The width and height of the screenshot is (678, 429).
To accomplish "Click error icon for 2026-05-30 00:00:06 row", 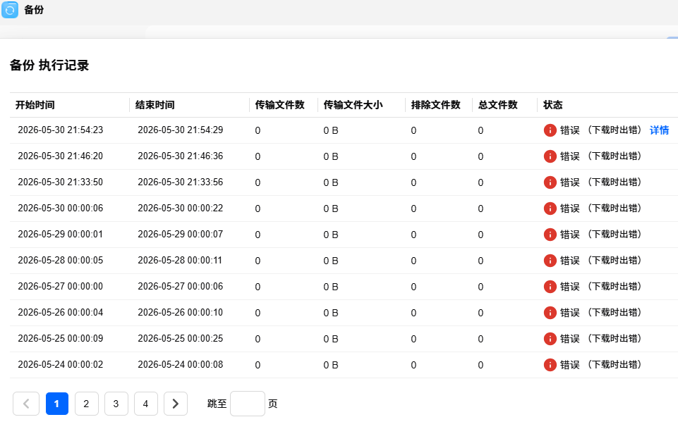I will click(x=550, y=209).
